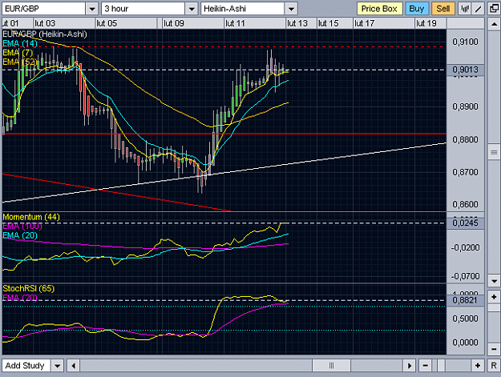Screen dimensions: 501x377
Task: Click the 0,8600 price axis label
Action: [465, 204]
